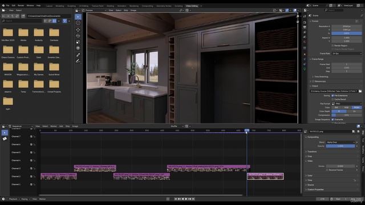Select the Sample color eyedropper tool
Viewport: 365px width, 205px height.
click(78, 55)
